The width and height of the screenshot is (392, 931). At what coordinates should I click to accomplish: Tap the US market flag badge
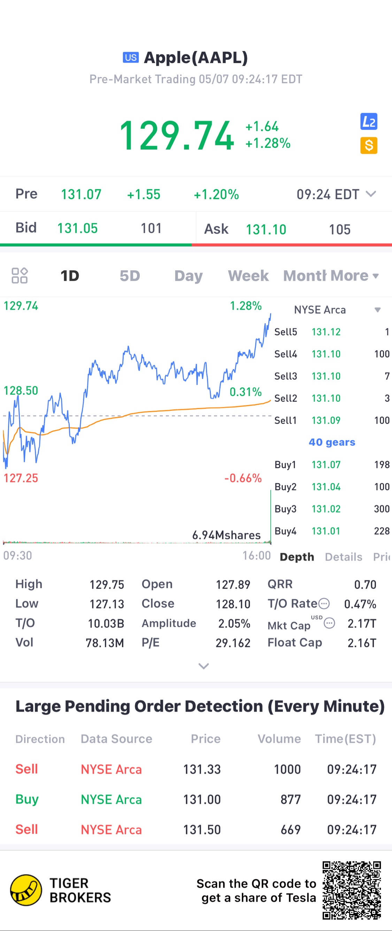(x=130, y=58)
